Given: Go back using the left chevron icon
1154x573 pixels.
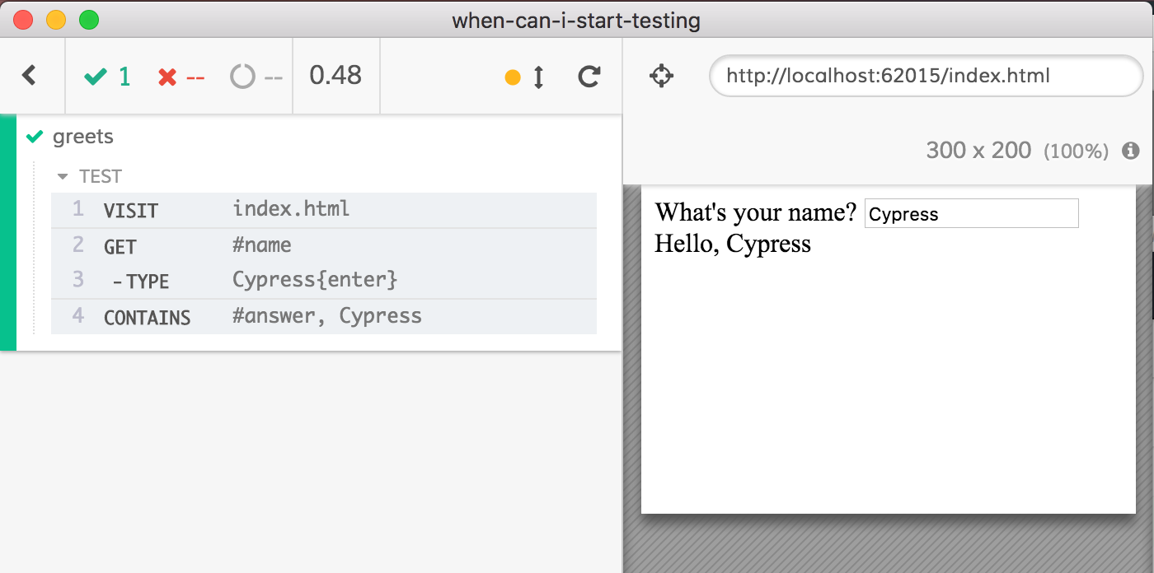Looking at the screenshot, I should pyautogui.click(x=30, y=76).
